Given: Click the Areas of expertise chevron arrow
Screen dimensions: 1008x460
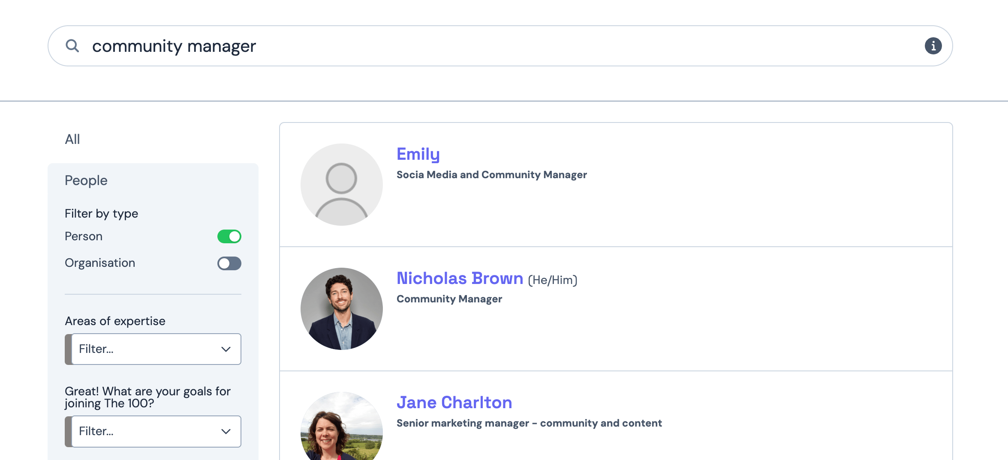Looking at the screenshot, I should tap(226, 349).
